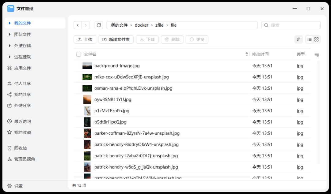331x194 pixels.
Task: Switch to list view
Action: [x=310, y=39]
